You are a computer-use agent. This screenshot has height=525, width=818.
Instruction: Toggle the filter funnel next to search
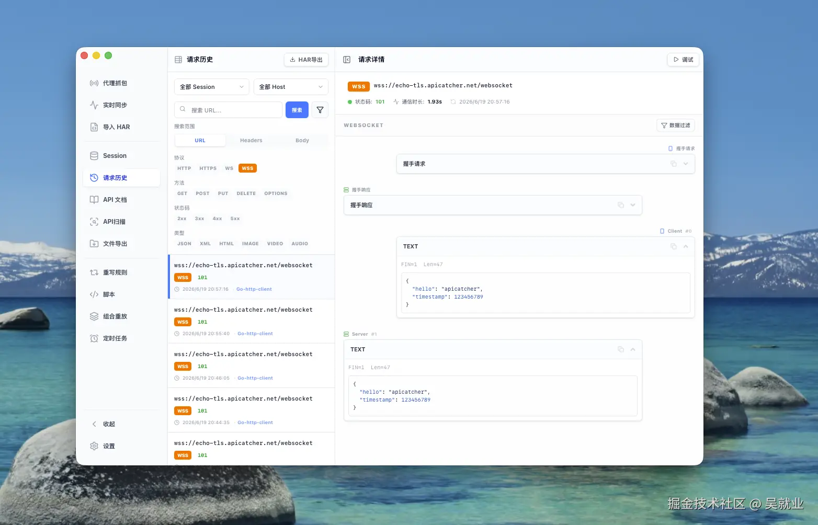(x=320, y=110)
